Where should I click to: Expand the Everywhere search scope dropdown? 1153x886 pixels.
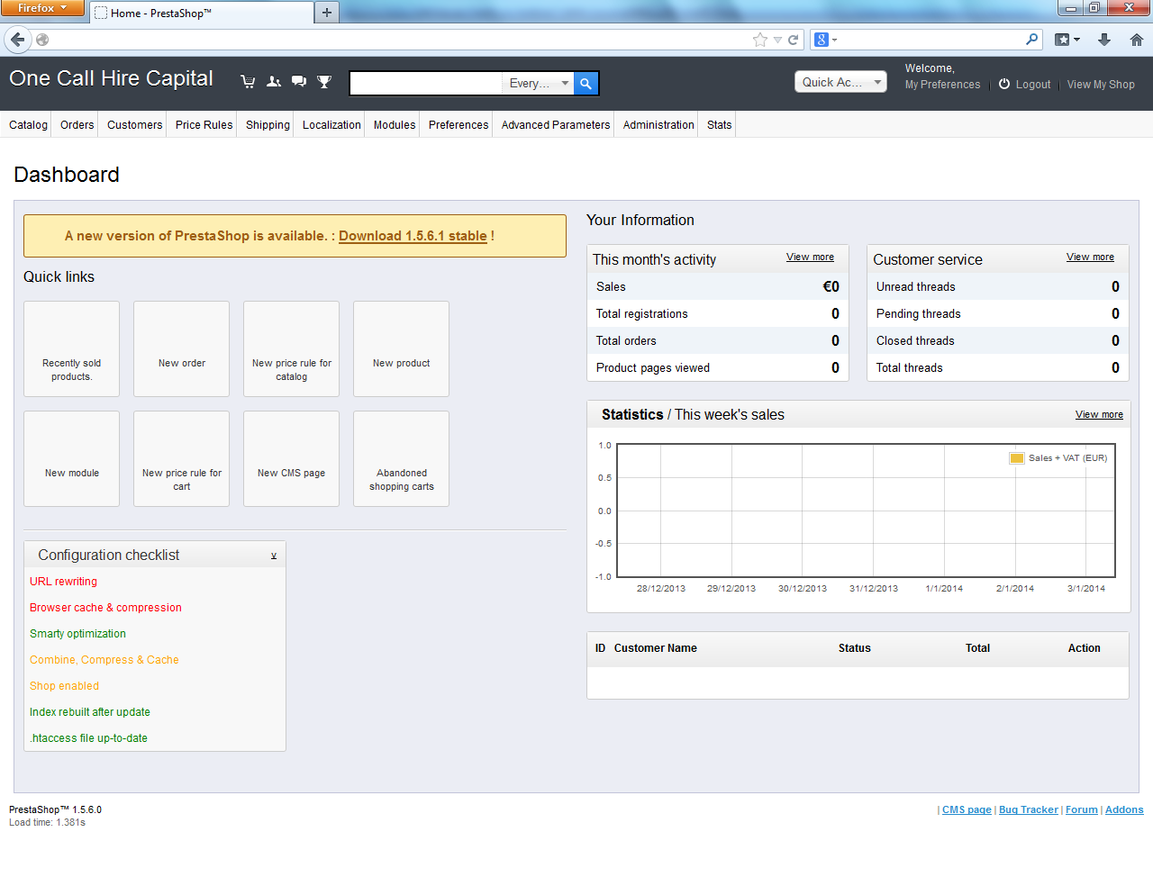(538, 83)
